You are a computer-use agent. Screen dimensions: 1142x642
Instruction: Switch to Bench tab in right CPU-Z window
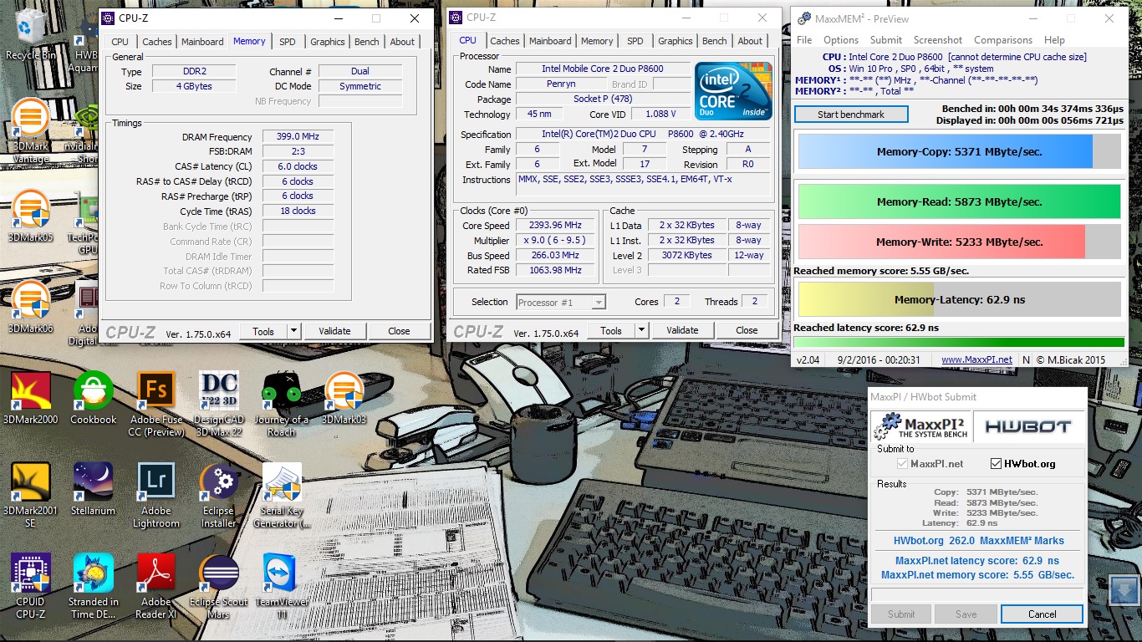pyautogui.click(x=714, y=41)
